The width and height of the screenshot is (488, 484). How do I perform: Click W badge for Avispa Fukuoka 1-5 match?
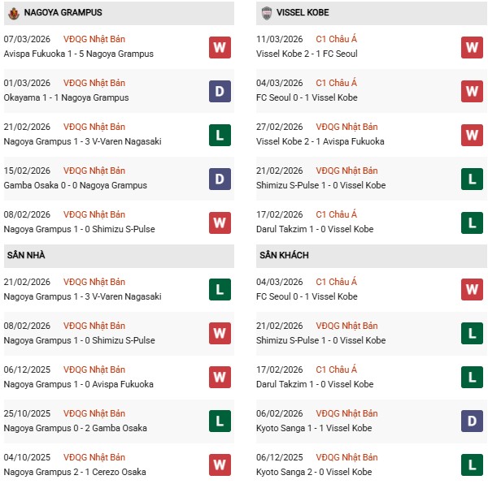click(x=219, y=47)
